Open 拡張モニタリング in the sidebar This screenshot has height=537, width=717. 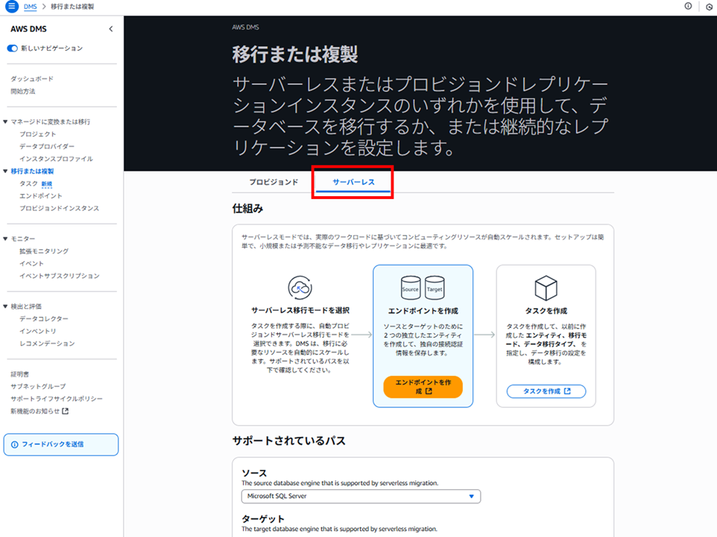(44, 251)
